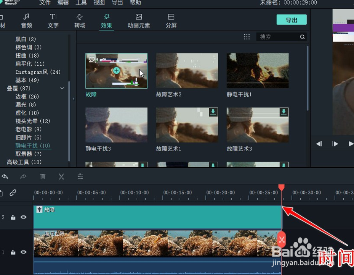Image resolution: width=354 pixels, height=275 pixels.
Task: Select 扁平化 (11) category
Action: pyautogui.click(x=30, y=64)
